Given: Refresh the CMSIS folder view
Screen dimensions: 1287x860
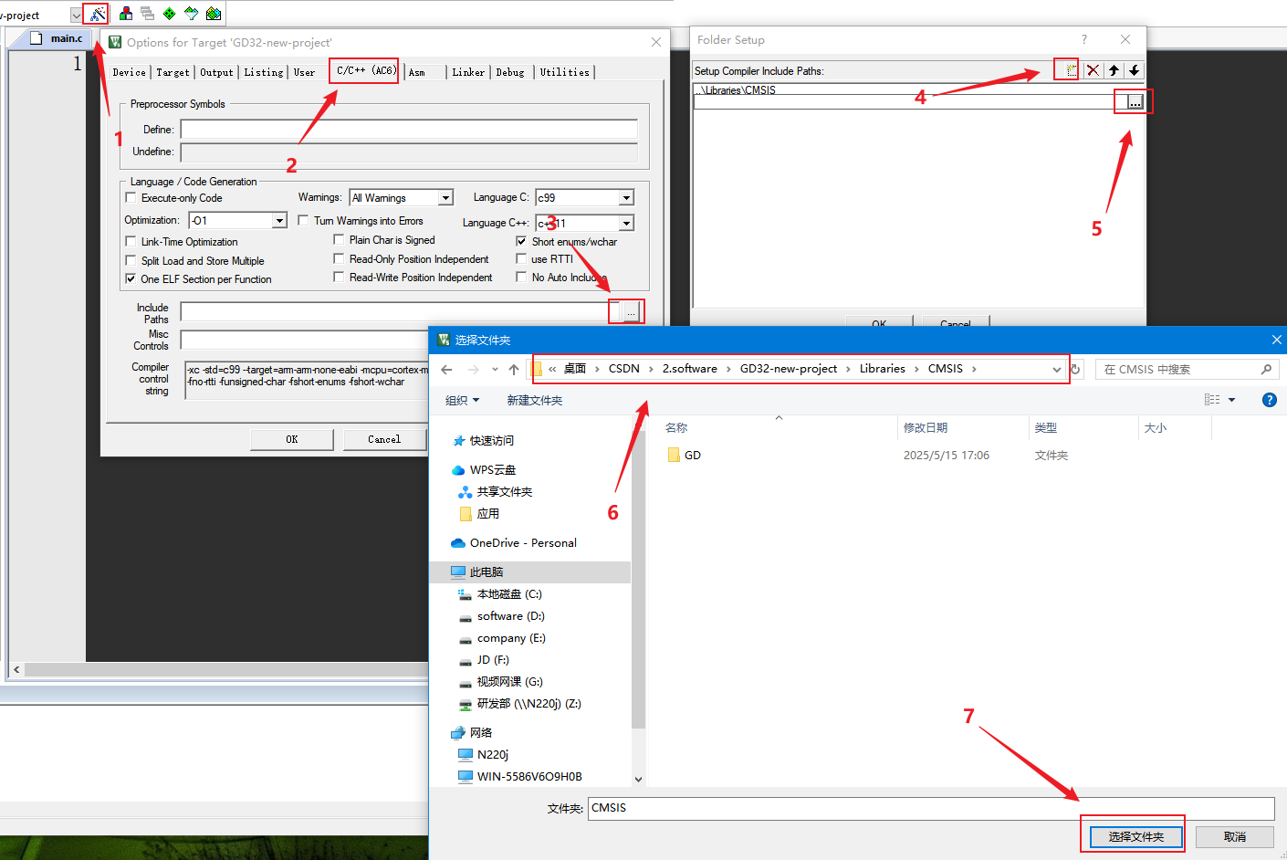Looking at the screenshot, I should (x=1075, y=369).
